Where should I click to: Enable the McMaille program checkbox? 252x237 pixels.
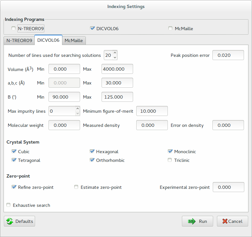pos(170,28)
